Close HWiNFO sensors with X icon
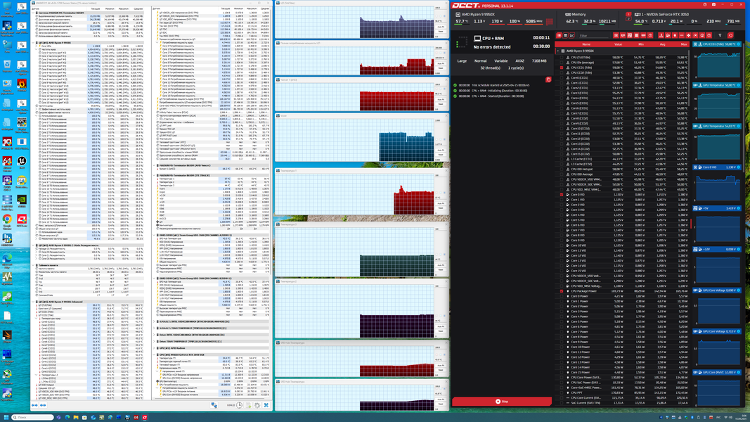The height and width of the screenshot is (422, 750). click(266, 405)
